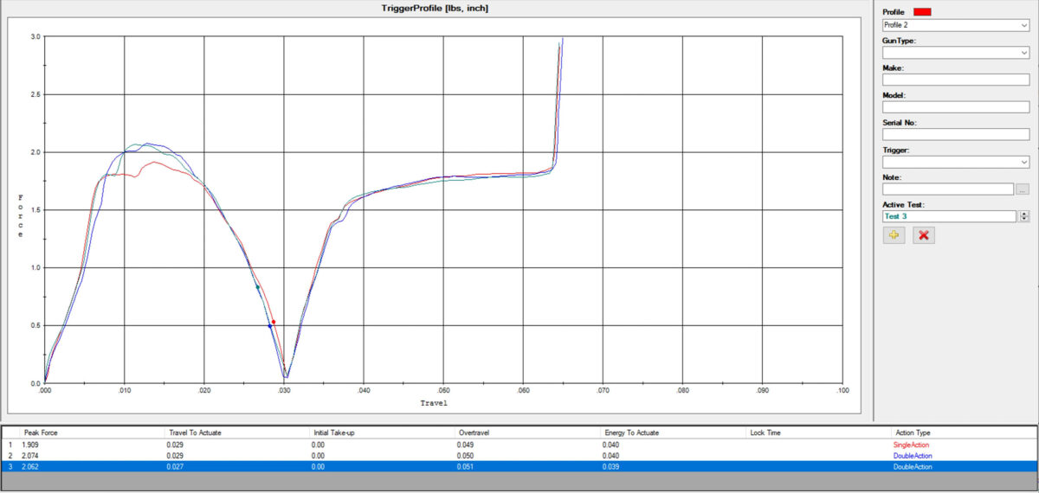Open the Profile 2 dropdown

(x=955, y=25)
